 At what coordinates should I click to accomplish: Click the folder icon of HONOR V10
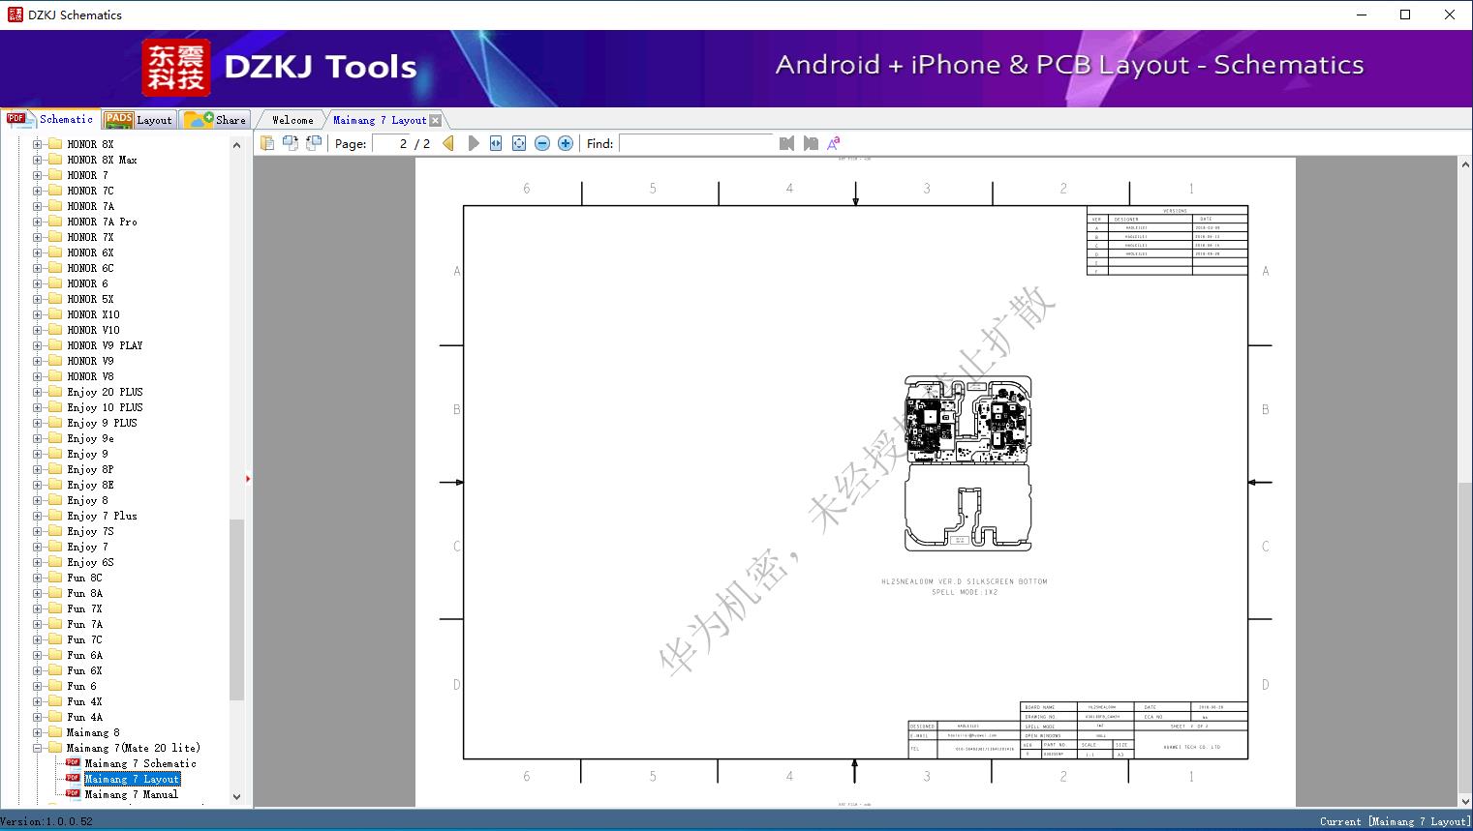55,330
